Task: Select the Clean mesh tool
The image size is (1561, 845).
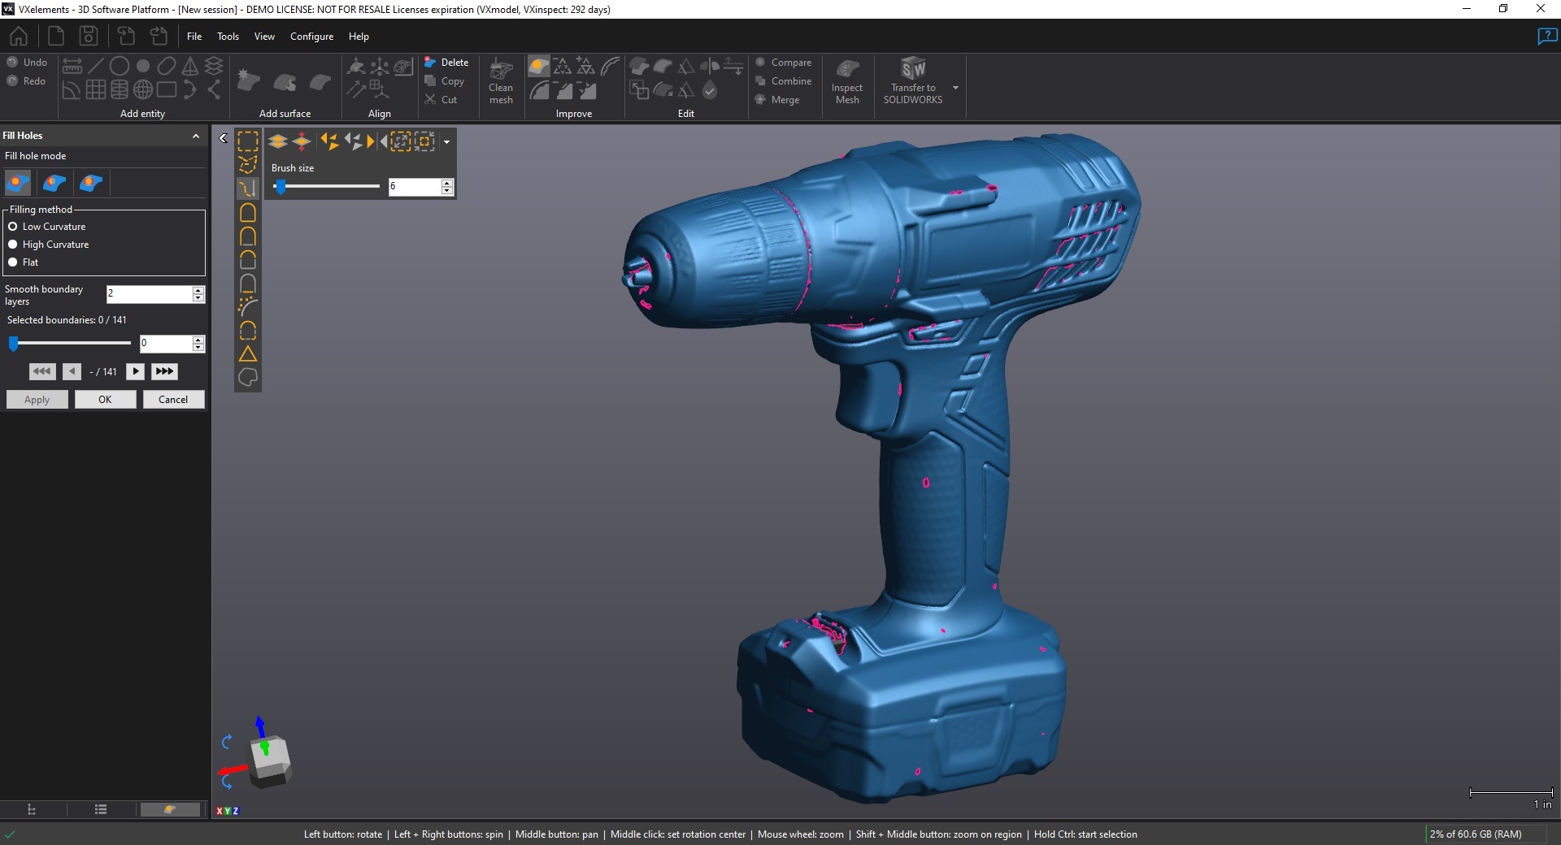Action: coord(500,81)
